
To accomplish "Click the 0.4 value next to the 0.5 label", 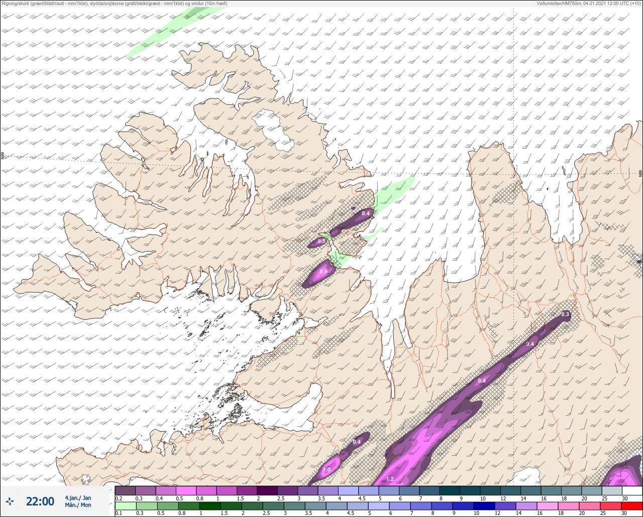I will [366, 213].
